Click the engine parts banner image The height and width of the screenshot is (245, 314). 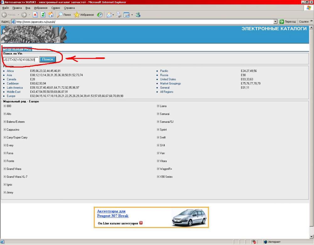(34, 34)
